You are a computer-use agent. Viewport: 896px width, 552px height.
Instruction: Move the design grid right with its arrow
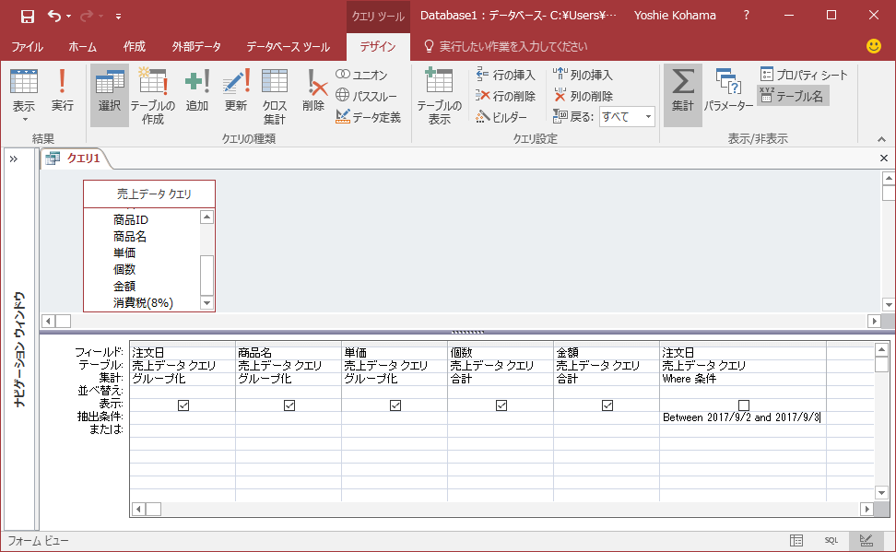click(x=867, y=509)
